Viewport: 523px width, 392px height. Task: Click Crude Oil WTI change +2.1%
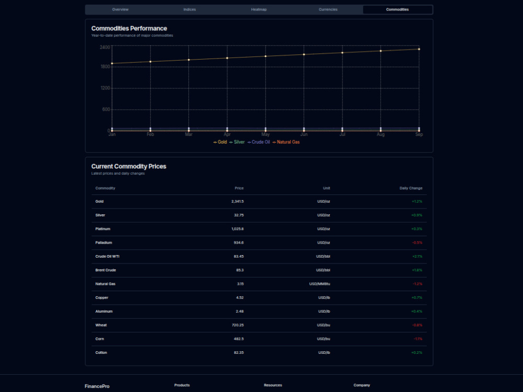coord(417,257)
